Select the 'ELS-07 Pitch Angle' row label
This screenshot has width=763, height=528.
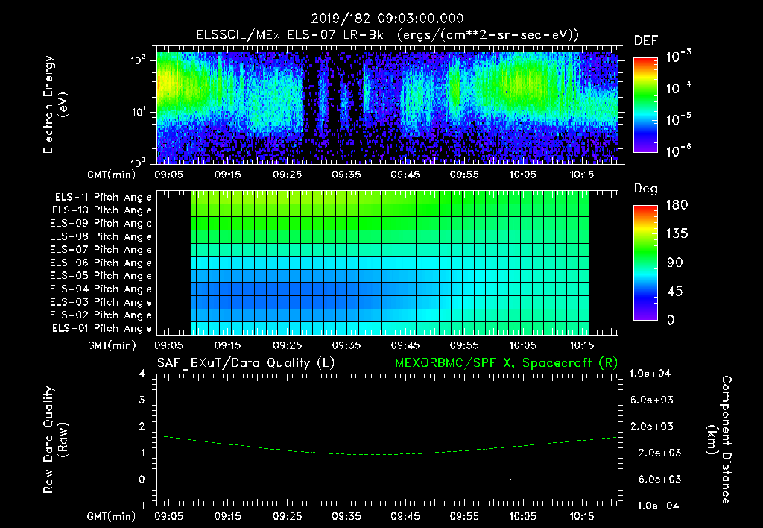[x=101, y=249]
